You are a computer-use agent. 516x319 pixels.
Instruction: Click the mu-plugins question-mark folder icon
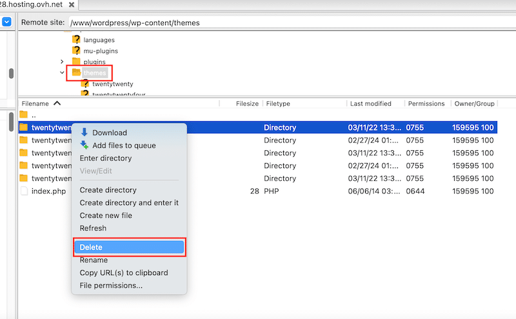pyautogui.click(x=76, y=51)
